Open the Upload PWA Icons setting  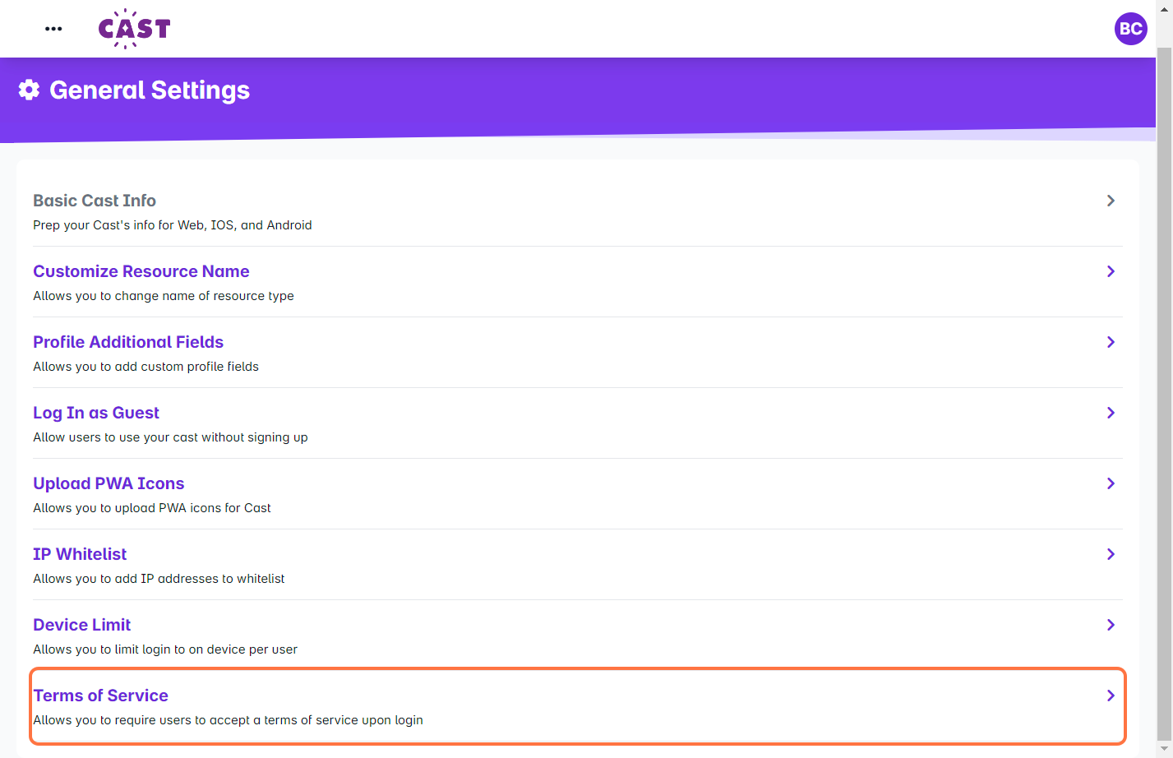[x=109, y=483]
